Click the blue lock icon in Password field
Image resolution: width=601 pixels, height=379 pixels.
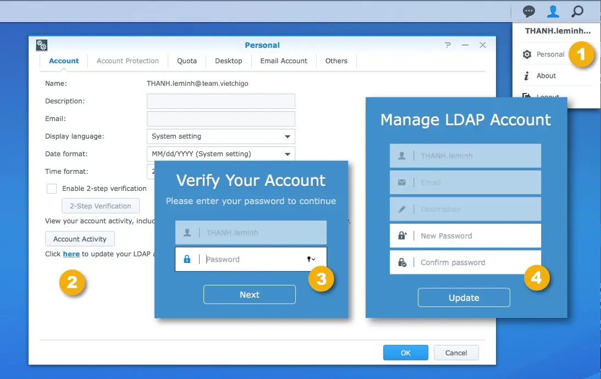[187, 259]
